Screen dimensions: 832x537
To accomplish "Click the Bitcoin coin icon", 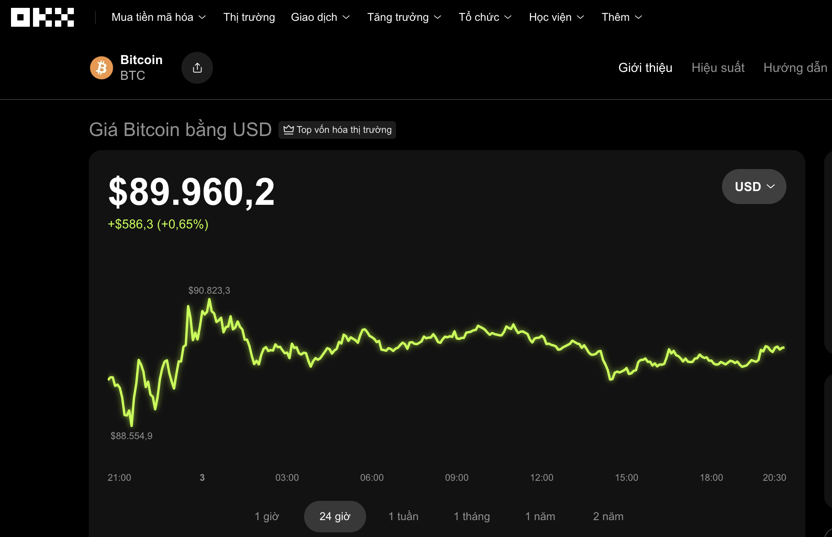I will (101, 68).
